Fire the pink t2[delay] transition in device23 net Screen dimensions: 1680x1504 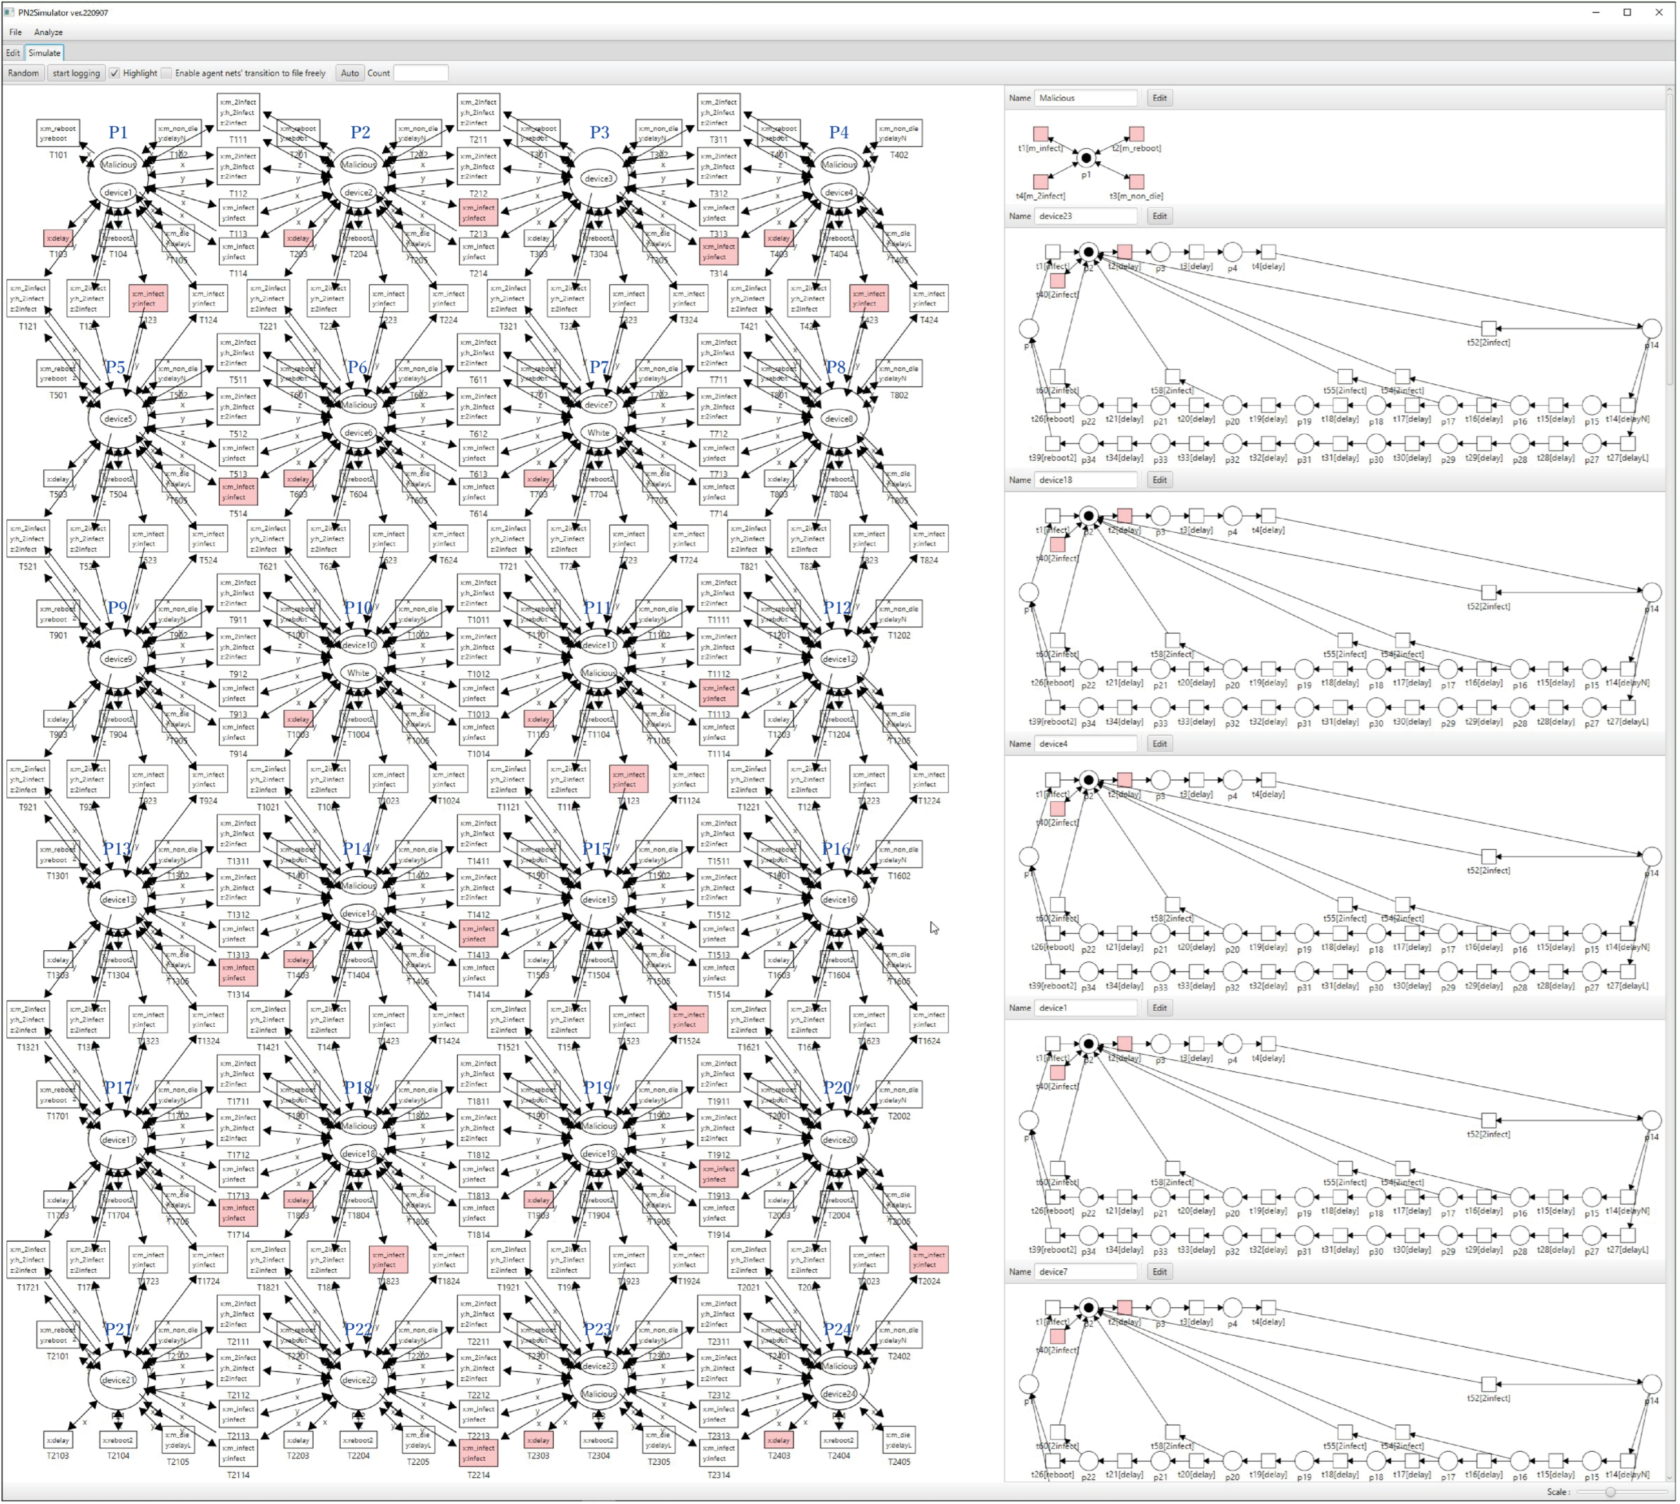pos(1125,252)
